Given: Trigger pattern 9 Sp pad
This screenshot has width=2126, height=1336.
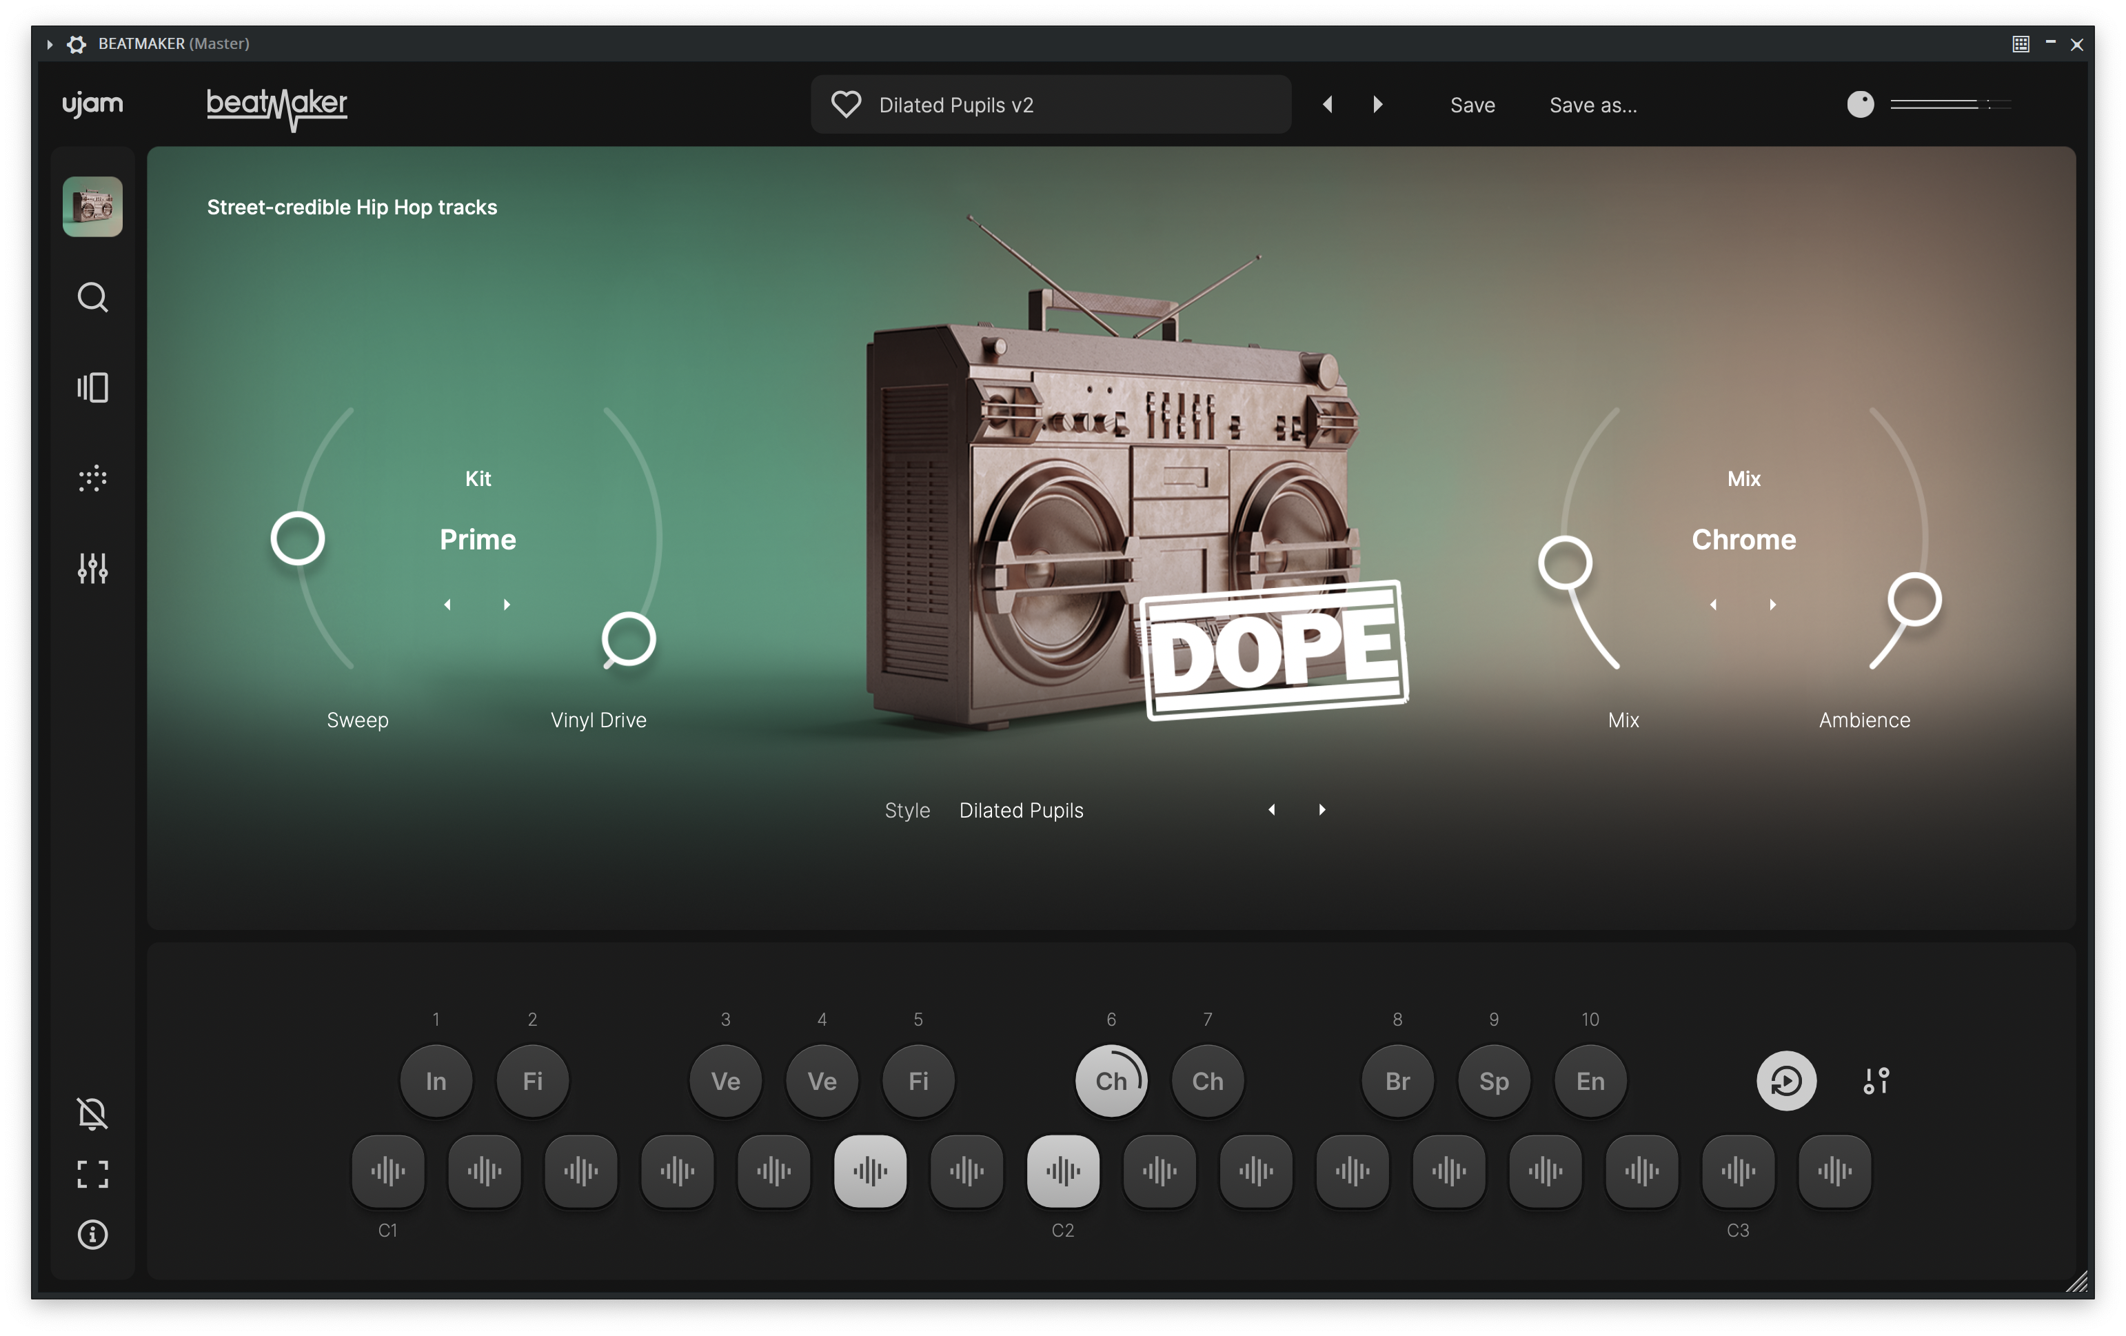Looking at the screenshot, I should 1494,1081.
